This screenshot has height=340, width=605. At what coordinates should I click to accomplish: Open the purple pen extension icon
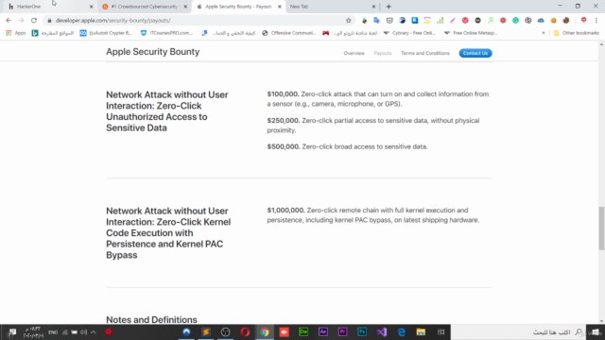tap(453, 21)
